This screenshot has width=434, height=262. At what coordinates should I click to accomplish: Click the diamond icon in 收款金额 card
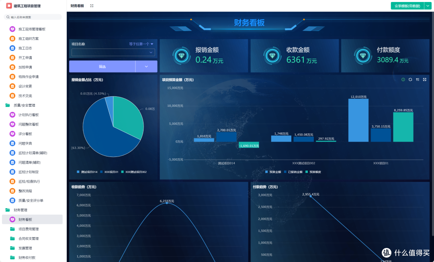coord(272,56)
